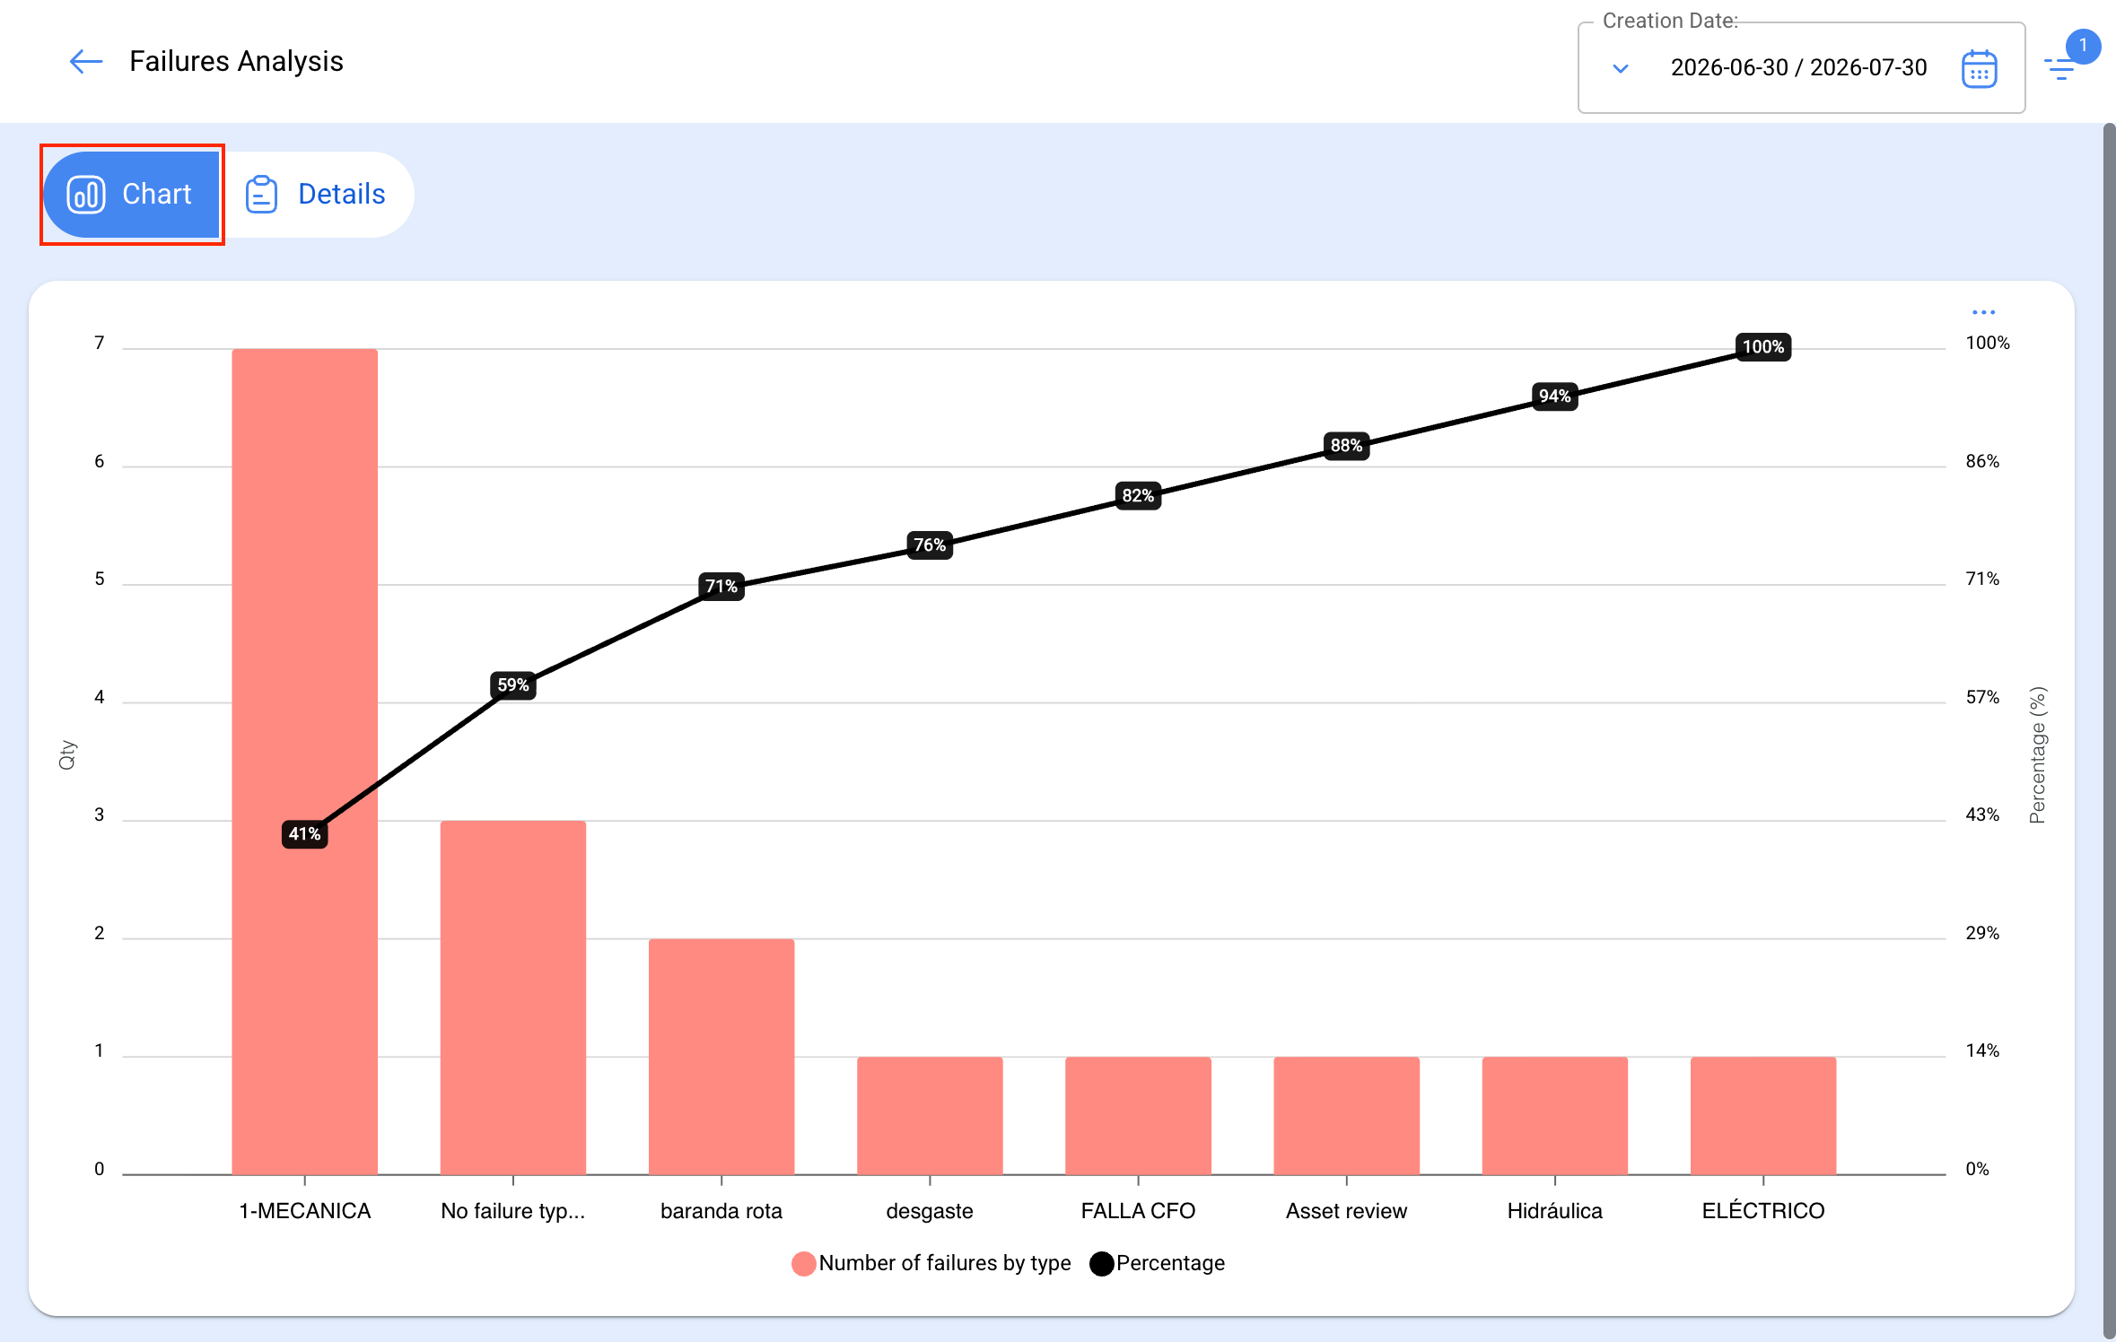Screen dimensions: 2116x1342
Task: Click the bar chart icon in Chart tab
Action: 86,195
